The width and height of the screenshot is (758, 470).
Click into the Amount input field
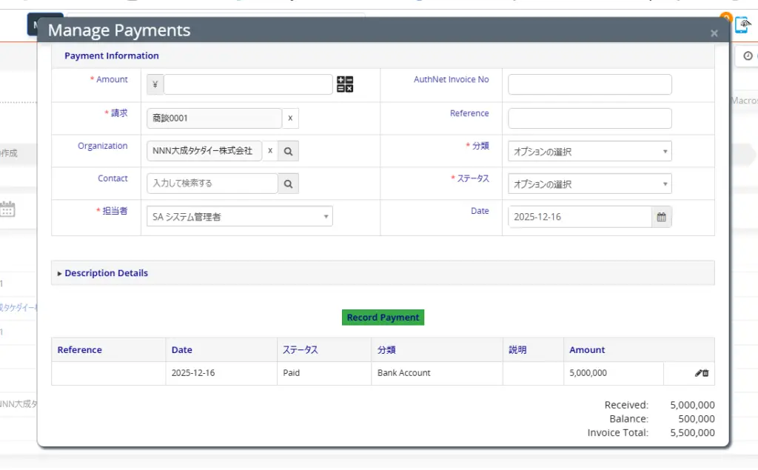coord(248,84)
